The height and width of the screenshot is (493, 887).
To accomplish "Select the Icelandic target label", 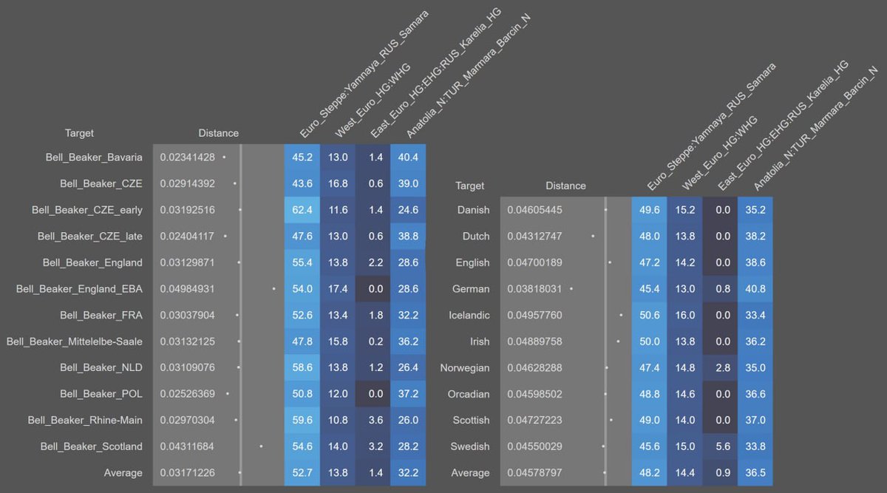I will coord(469,316).
